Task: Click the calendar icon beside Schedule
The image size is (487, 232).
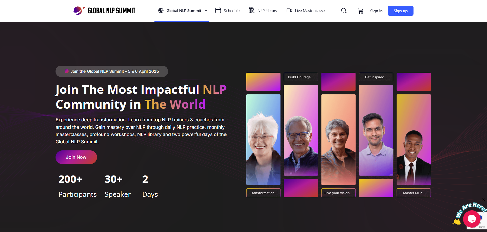Action: pos(218,11)
